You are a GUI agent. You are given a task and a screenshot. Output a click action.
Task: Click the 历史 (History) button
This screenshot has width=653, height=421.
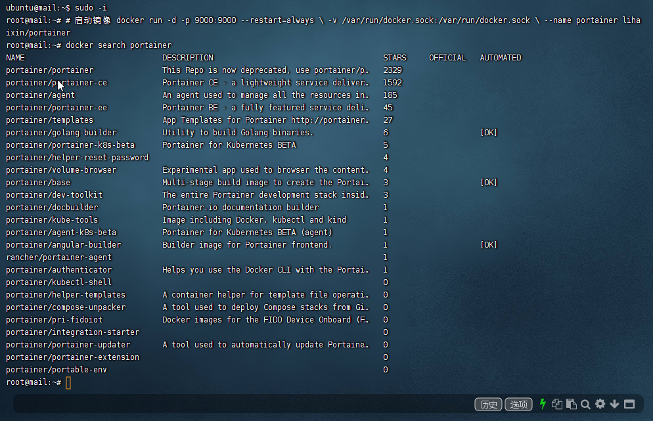[x=489, y=405]
